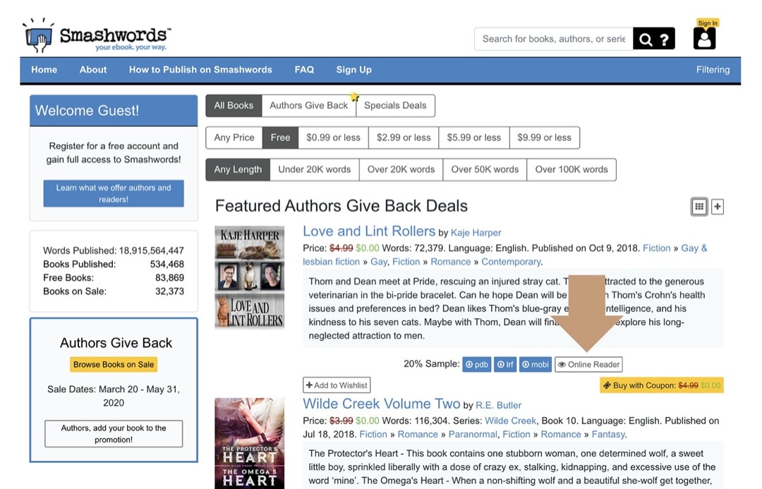Enable the Free price filter
The width and height of the screenshot is (762, 489).
click(279, 138)
